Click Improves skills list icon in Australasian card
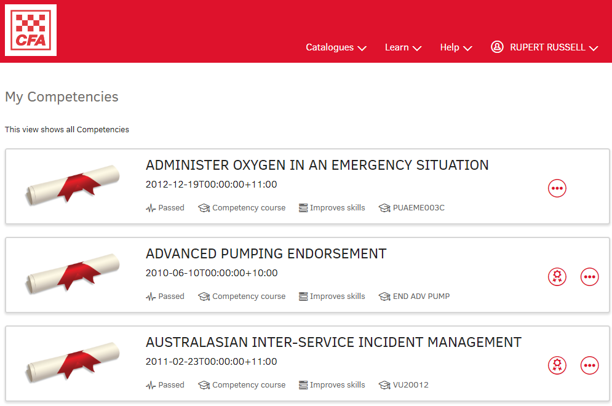 [303, 385]
